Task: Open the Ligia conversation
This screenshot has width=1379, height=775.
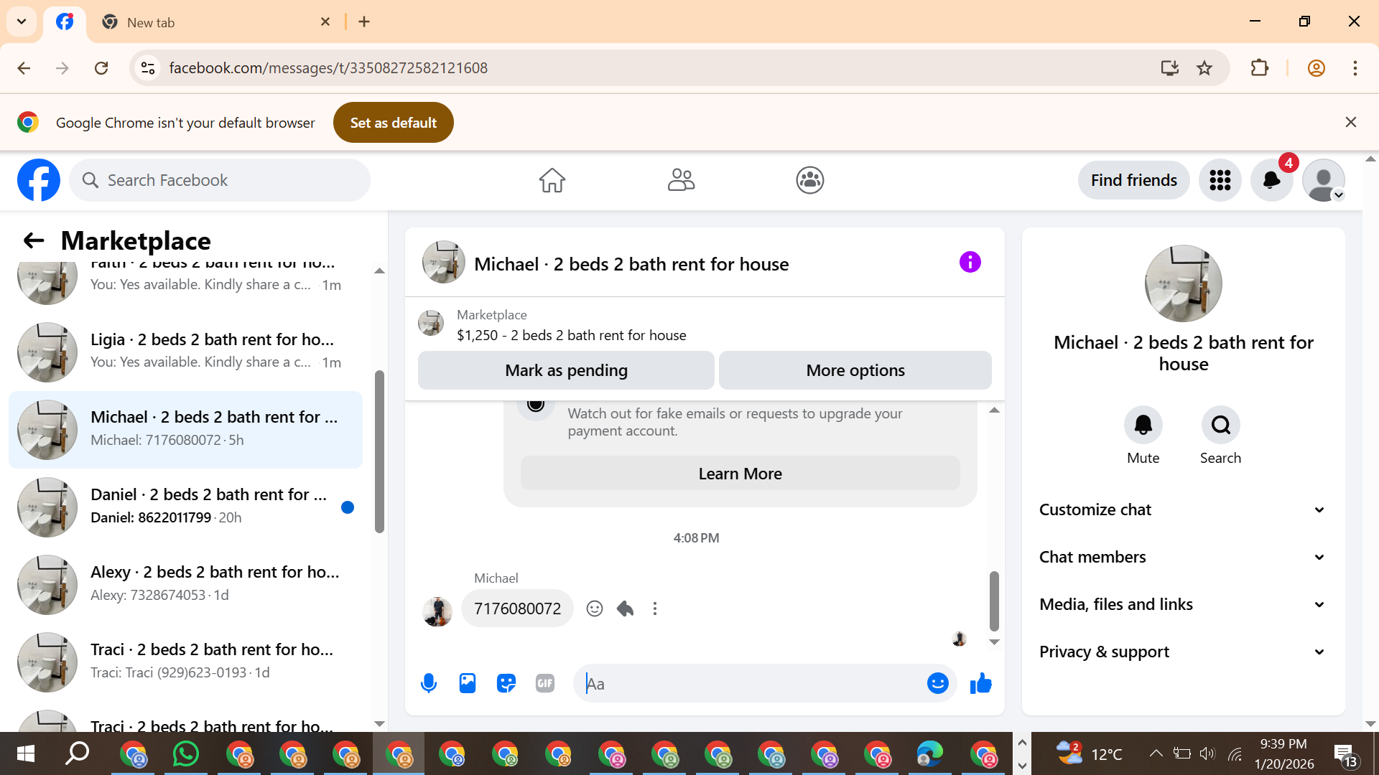Action: (185, 352)
